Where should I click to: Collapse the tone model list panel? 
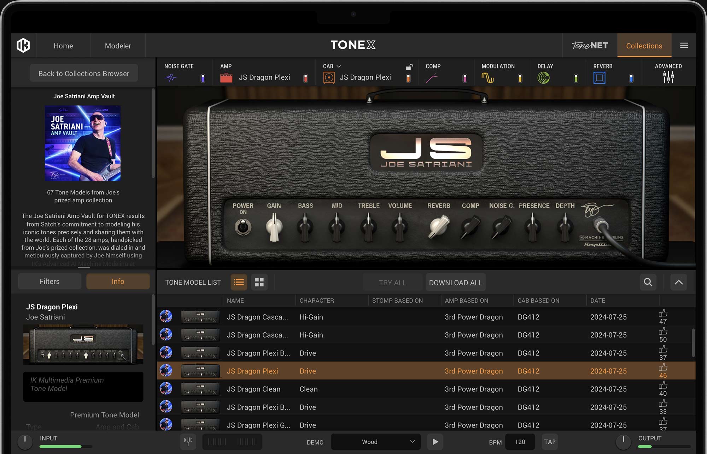tap(678, 282)
